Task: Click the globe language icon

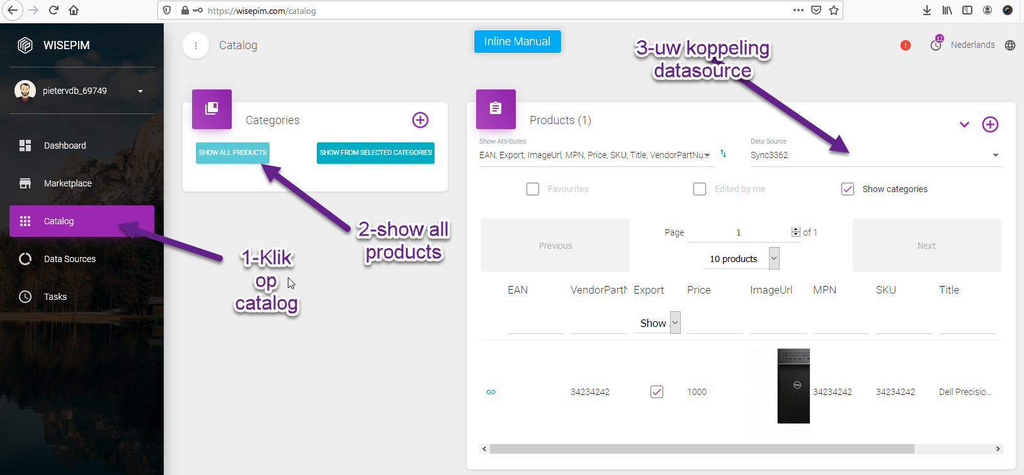Action: [1010, 45]
